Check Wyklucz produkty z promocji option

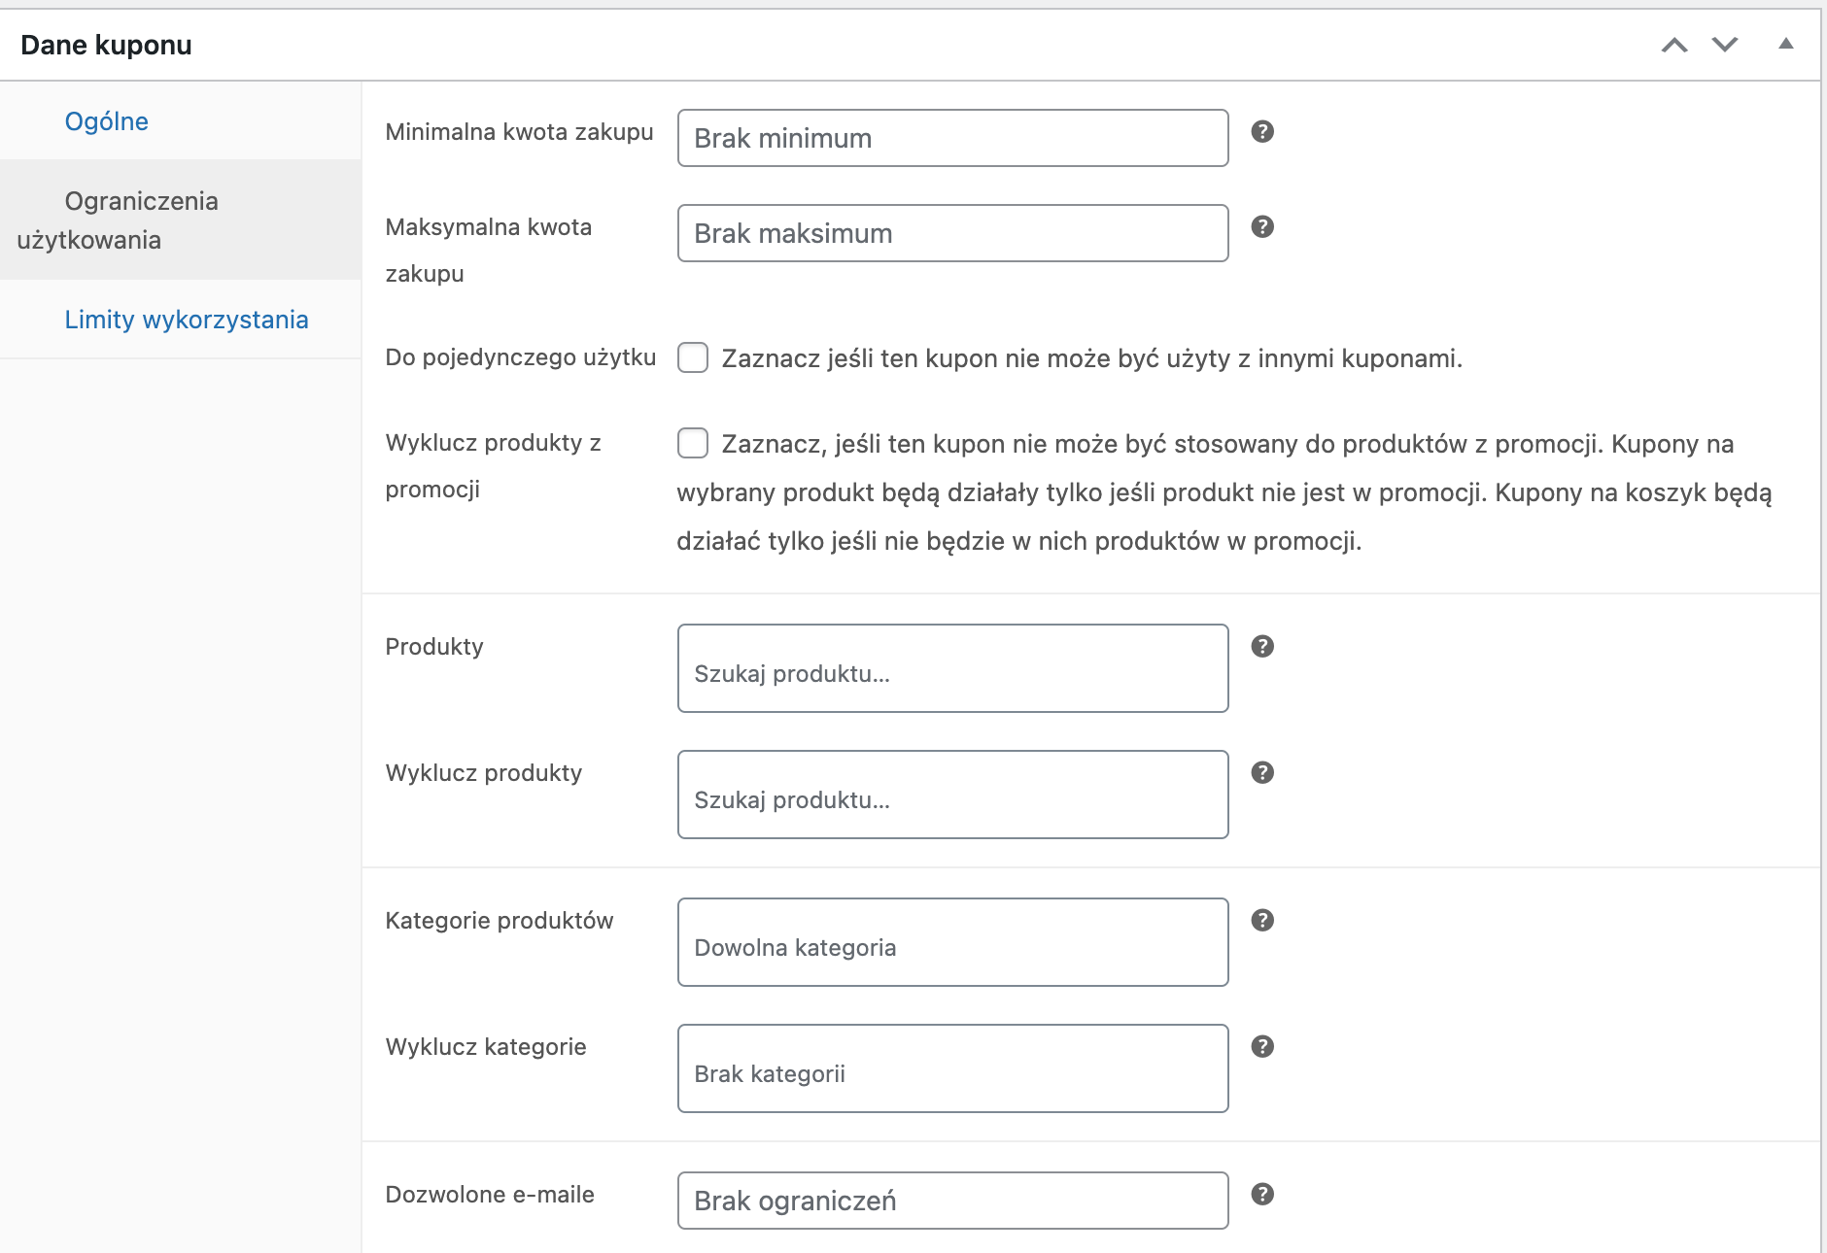693,443
